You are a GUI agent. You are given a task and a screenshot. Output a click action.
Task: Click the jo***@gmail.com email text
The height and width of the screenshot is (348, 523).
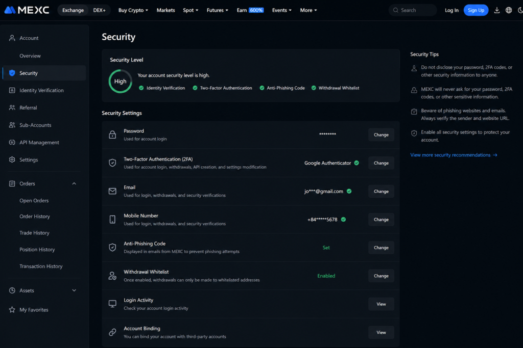click(x=323, y=191)
